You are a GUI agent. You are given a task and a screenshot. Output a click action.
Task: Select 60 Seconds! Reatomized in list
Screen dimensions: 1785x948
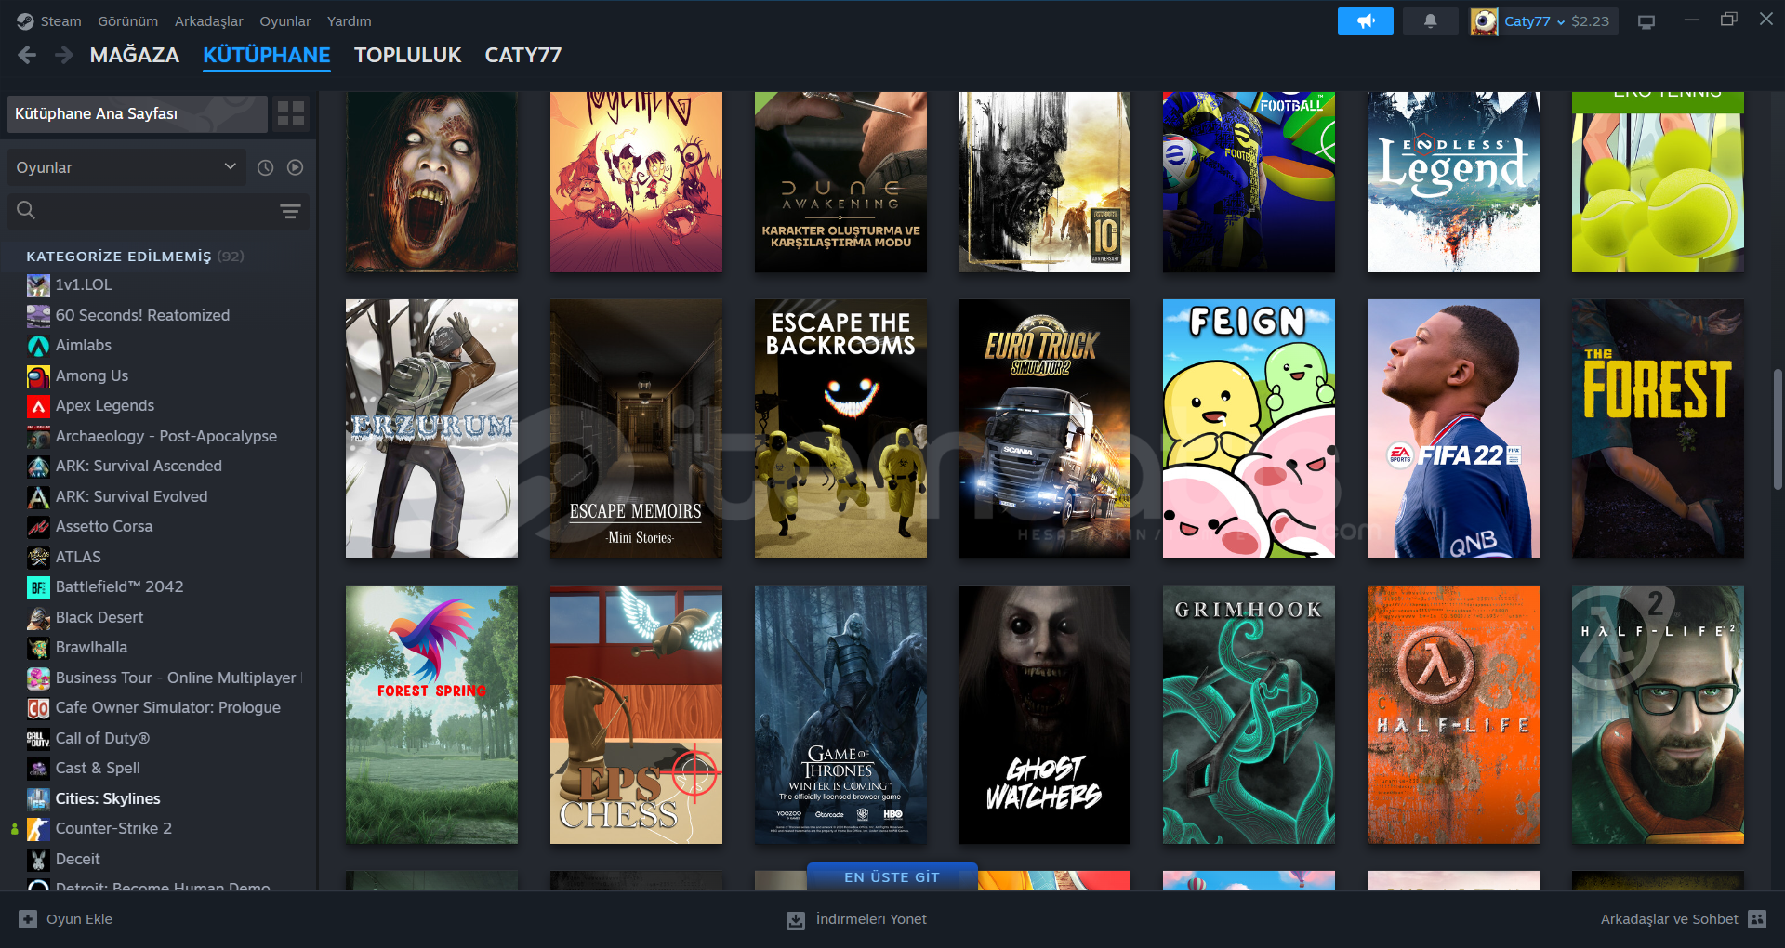[142, 315]
